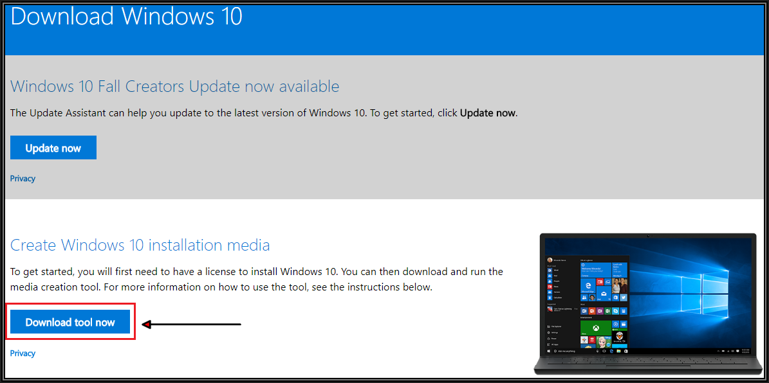Click the bold Update now text in paragraph
Viewport: 769px width, 383px height.
pos(488,113)
